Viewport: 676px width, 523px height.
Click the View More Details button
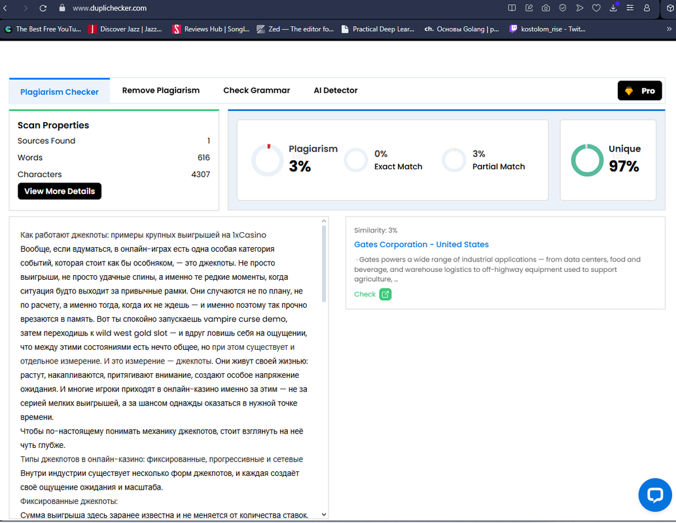pos(60,192)
